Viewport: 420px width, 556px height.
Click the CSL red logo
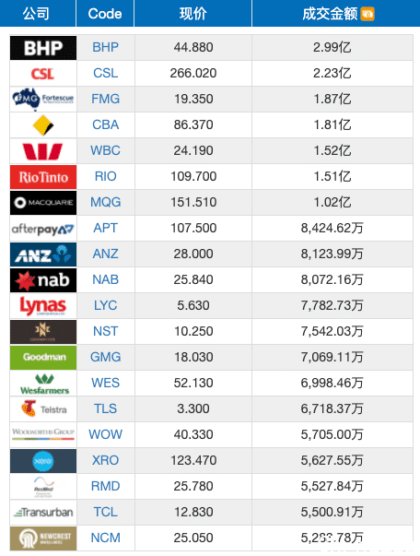(43, 74)
